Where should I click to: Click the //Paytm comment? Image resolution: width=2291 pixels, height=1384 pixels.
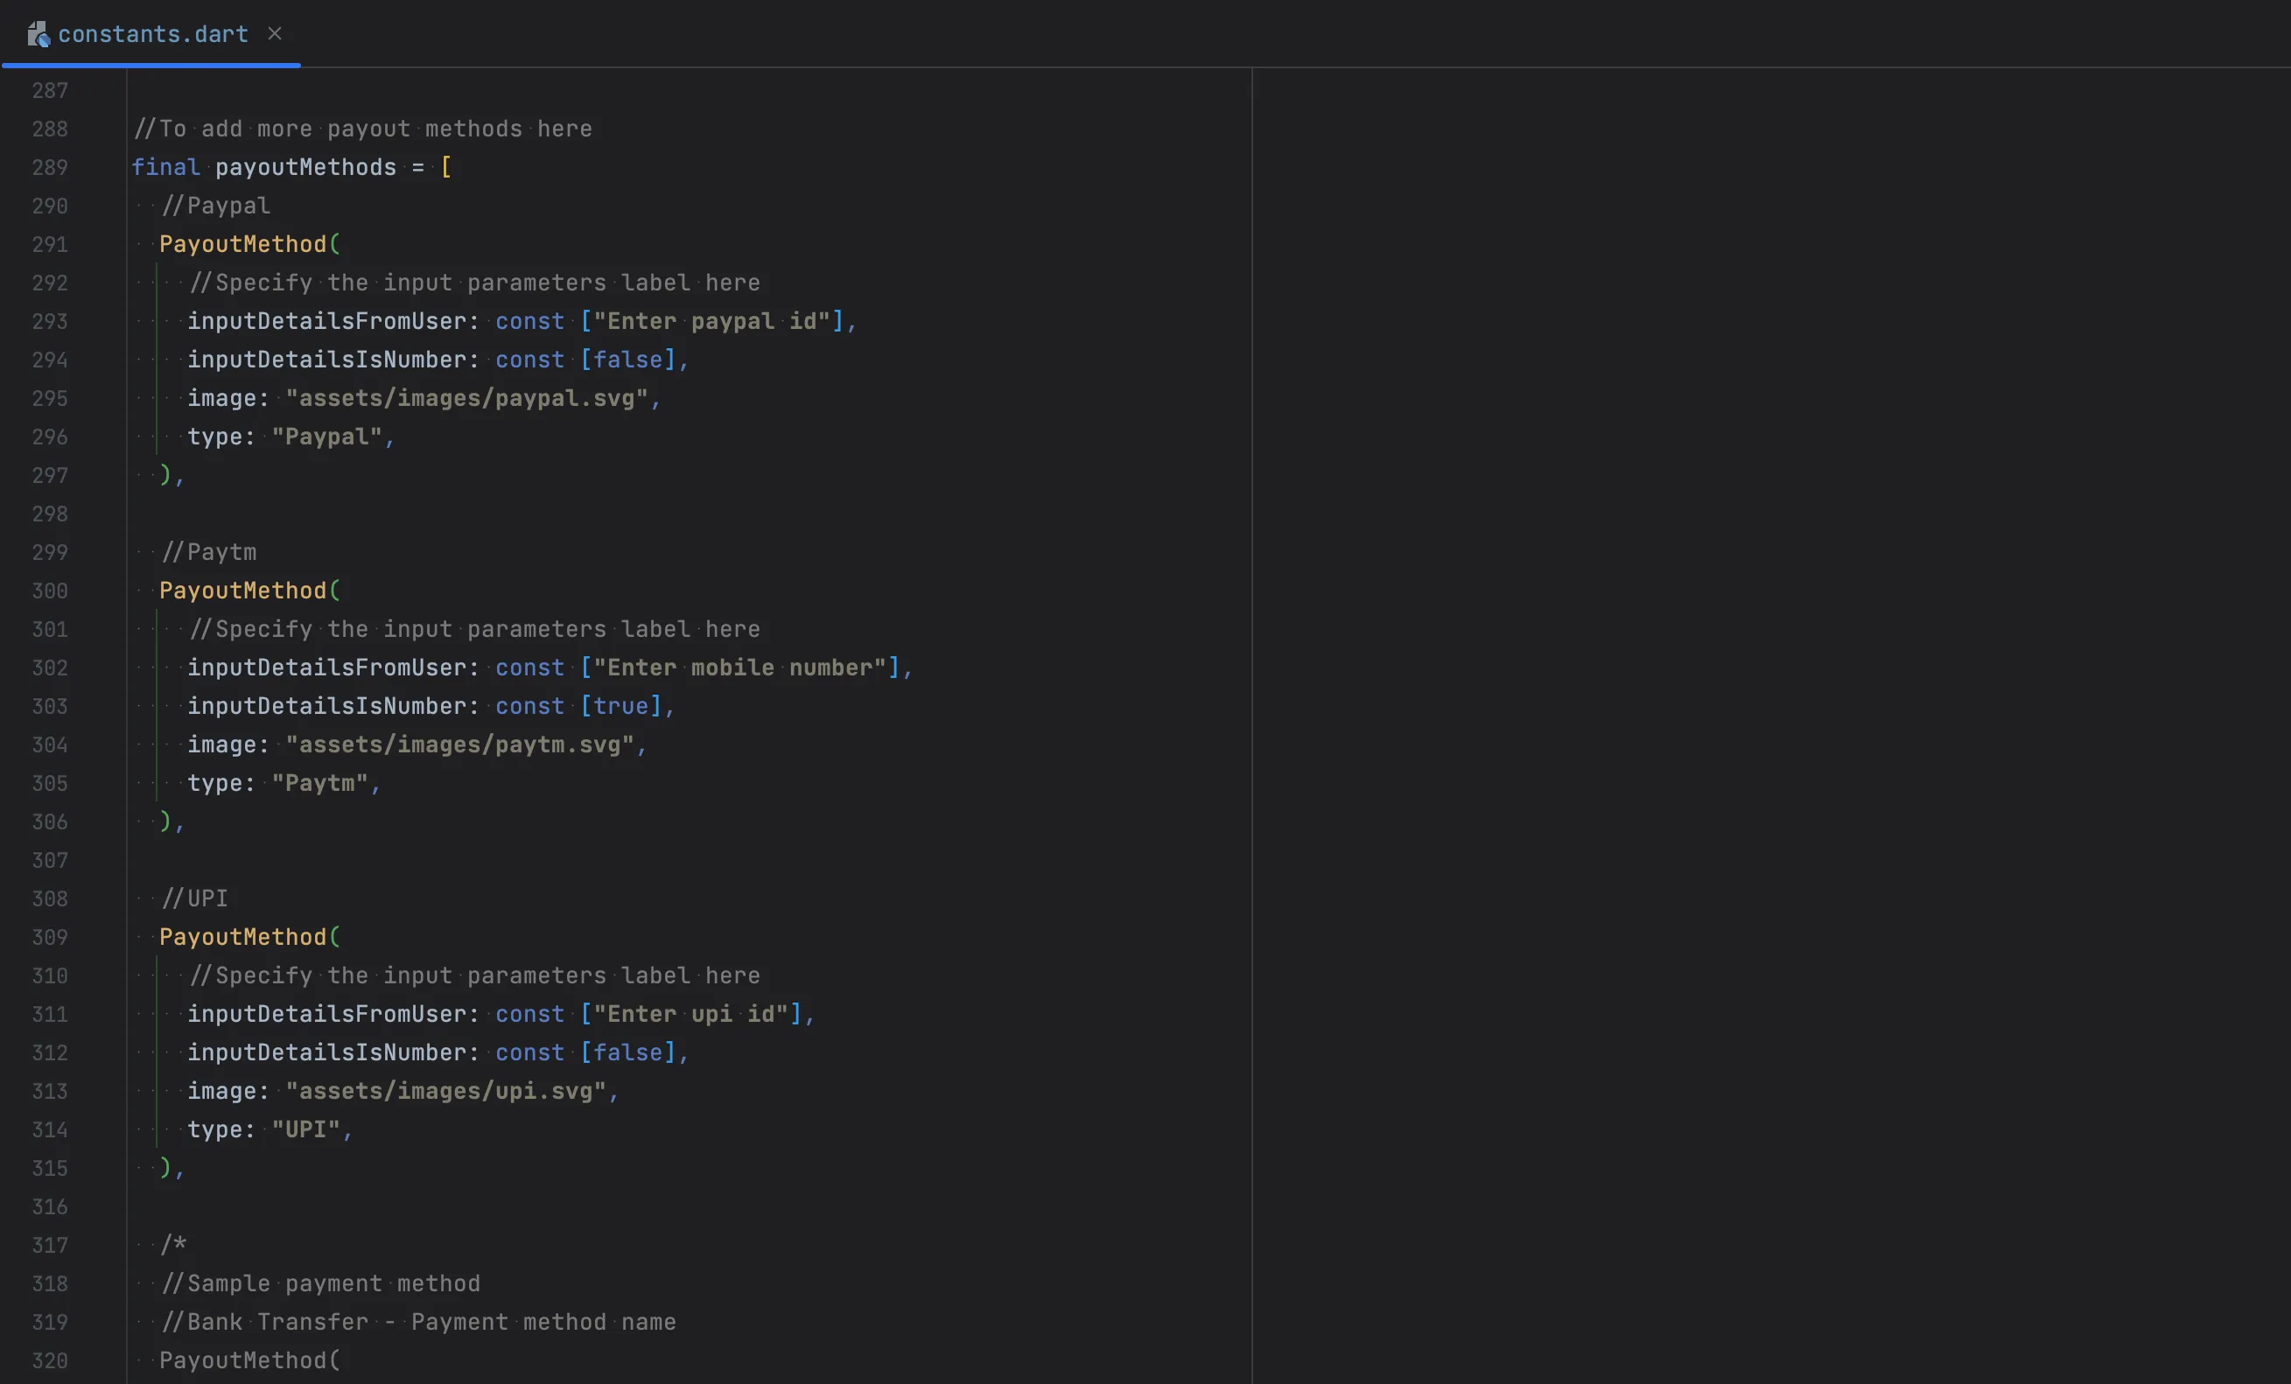209,552
